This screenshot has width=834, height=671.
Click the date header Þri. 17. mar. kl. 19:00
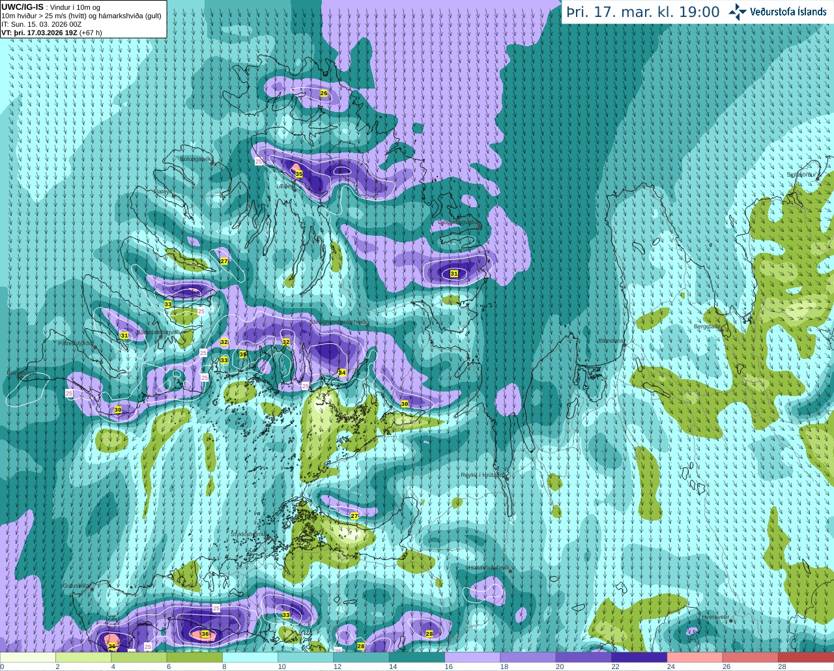(643, 12)
